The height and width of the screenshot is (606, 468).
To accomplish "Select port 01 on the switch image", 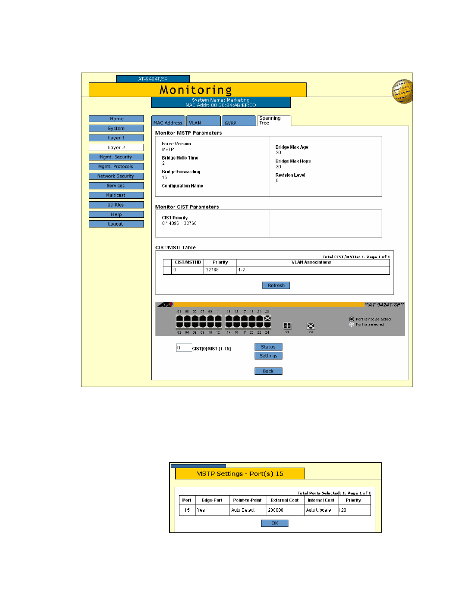I will [x=180, y=318].
